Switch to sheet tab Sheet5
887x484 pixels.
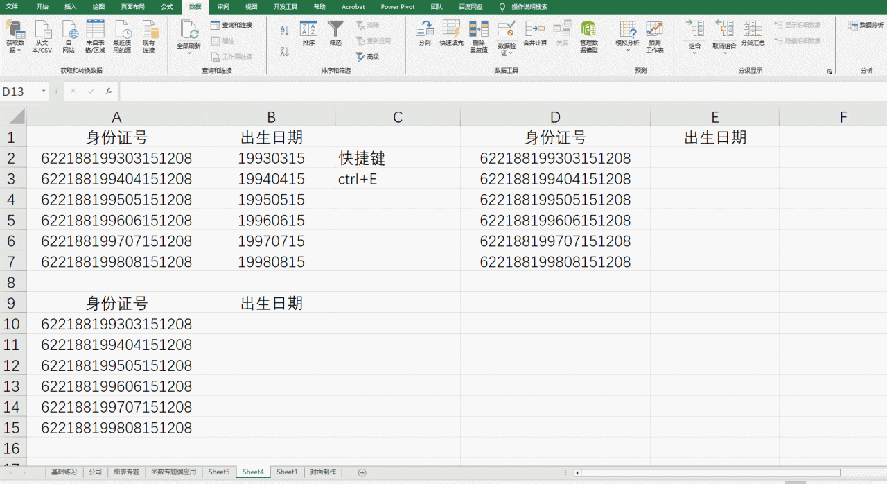point(219,472)
